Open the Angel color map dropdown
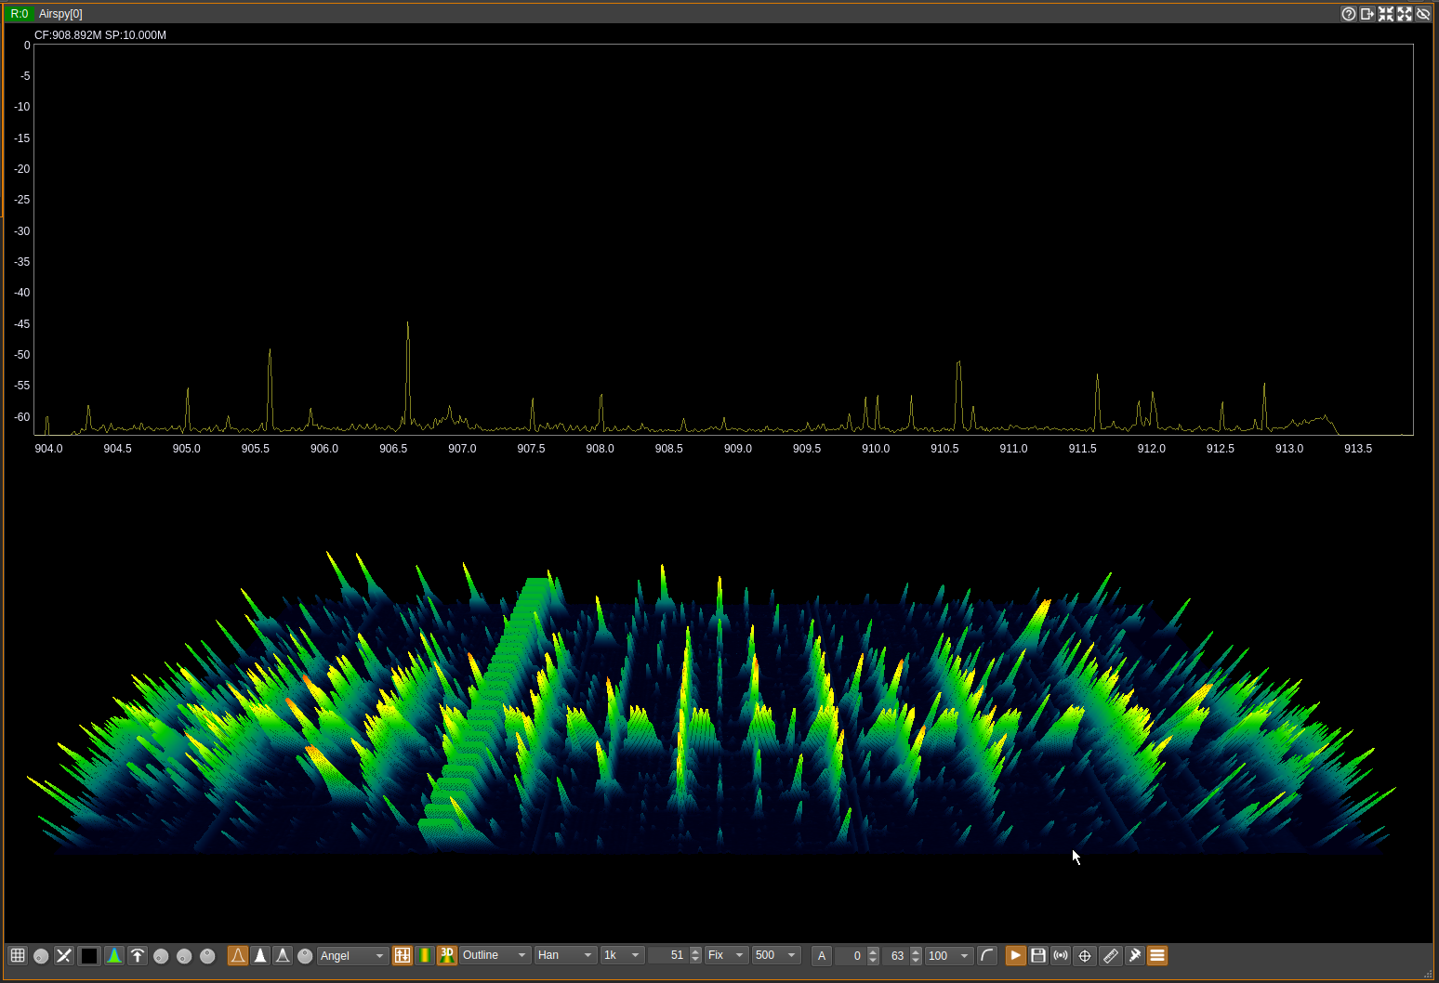 (x=352, y=955)
